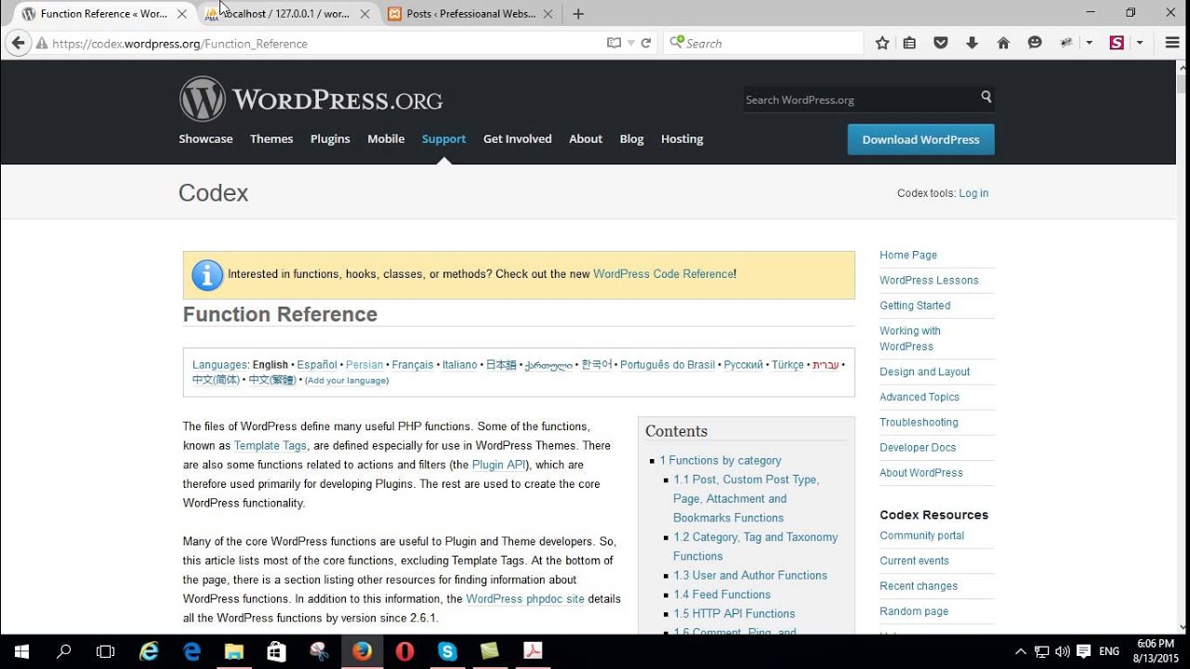The image size is (1190, 669).
Task: Open Skype from the taskbar
Action: pyautogui.click(x=447, y=651)
